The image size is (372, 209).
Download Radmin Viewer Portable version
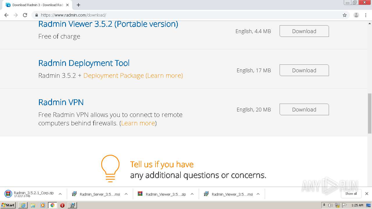click(x=304, y=31)
